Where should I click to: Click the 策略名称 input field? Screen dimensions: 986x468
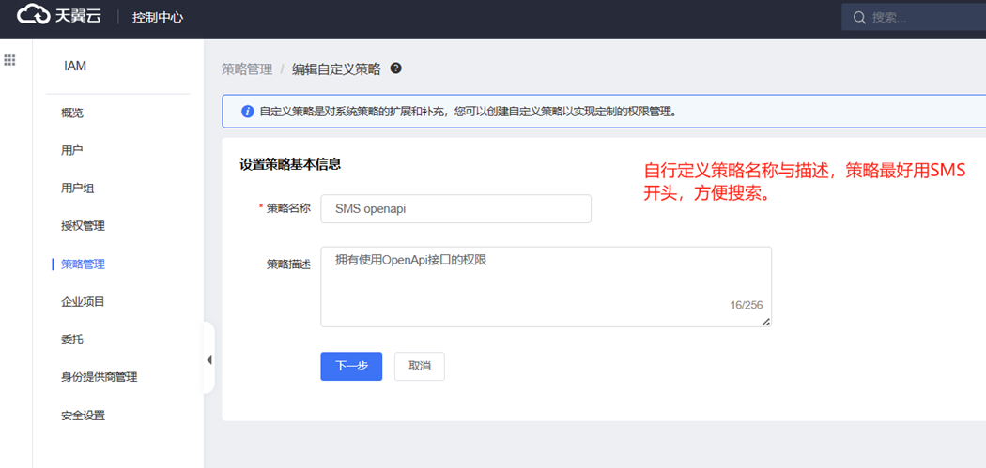455,209
